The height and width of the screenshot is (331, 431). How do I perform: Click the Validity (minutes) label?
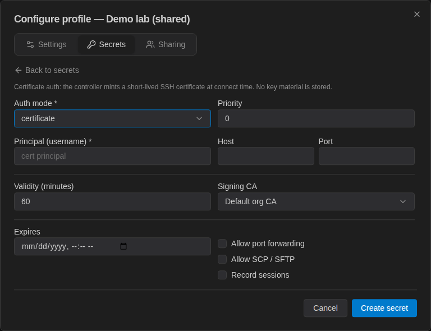point(44,186)
